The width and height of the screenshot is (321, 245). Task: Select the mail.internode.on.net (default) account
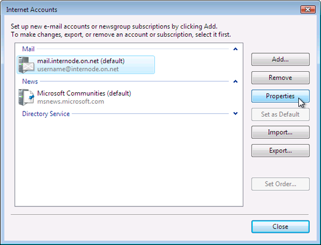pos(86,65)
